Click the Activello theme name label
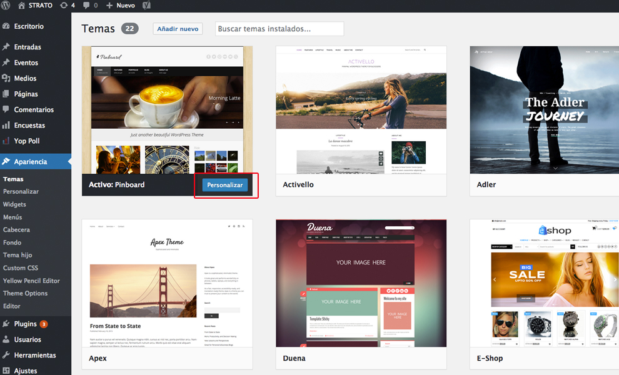619x375 pixels. point(298,185)
